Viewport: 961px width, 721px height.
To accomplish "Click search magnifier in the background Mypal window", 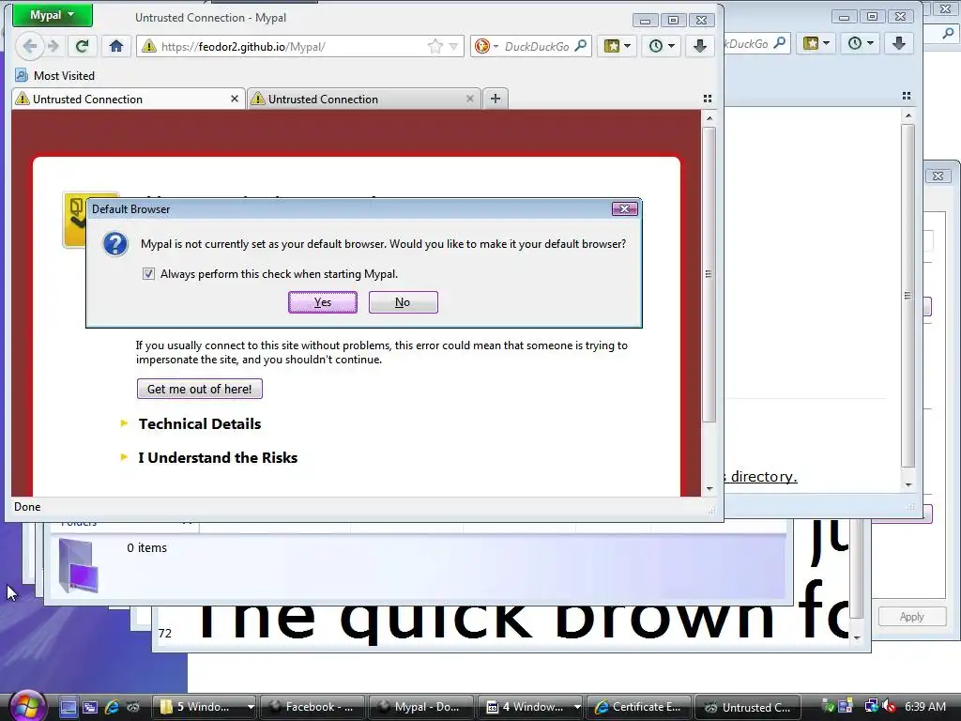I will [780, 43].
